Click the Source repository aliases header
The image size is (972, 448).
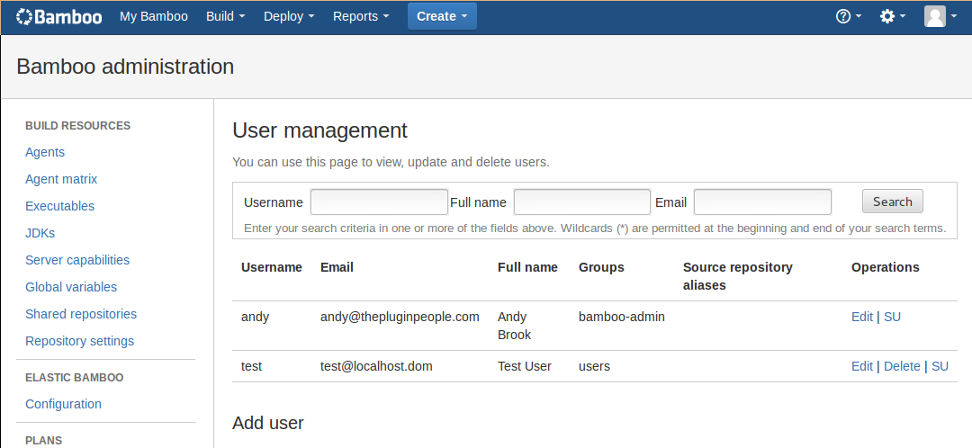click(x=738, y=276)
